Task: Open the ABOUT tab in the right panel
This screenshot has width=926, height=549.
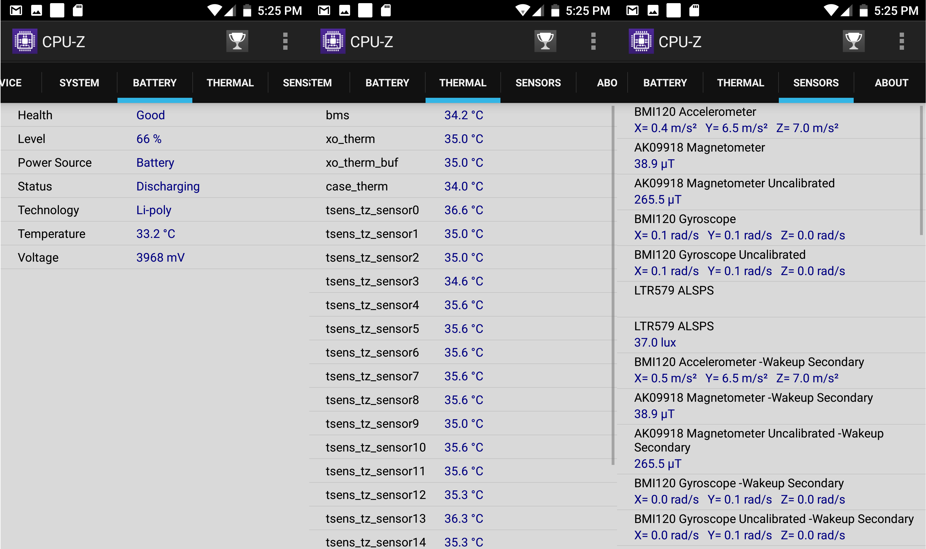Action: (x=891, y=83)
